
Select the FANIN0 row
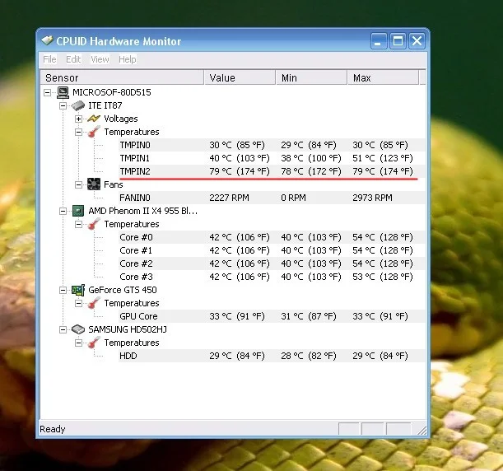point(272,198)
